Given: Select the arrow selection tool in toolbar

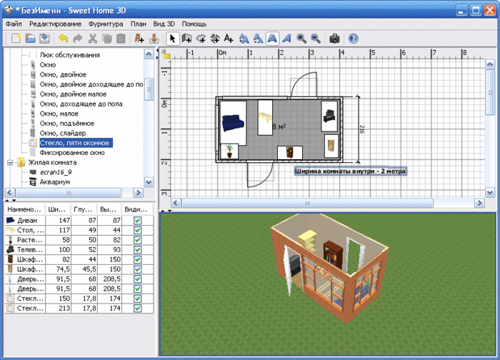Looking at the screenshot, I should coord(173,39).
